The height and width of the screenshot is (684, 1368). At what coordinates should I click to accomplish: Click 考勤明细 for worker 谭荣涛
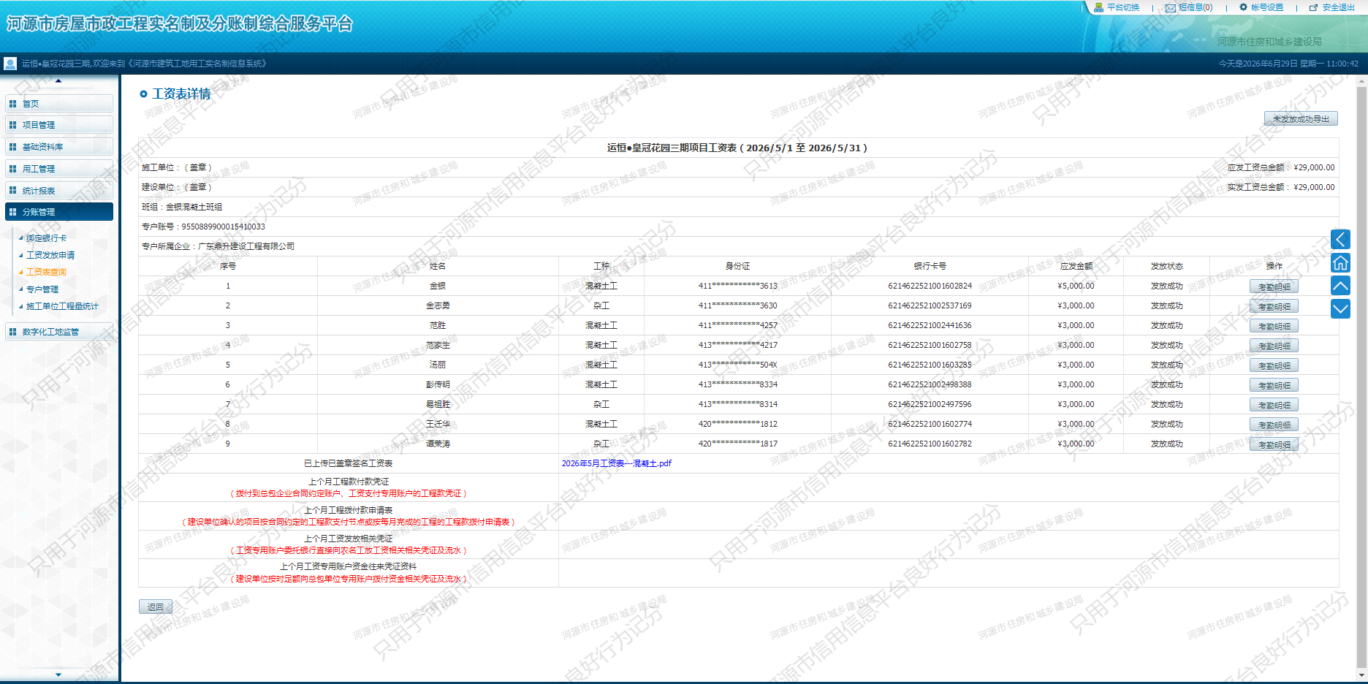coord(1274,444)
